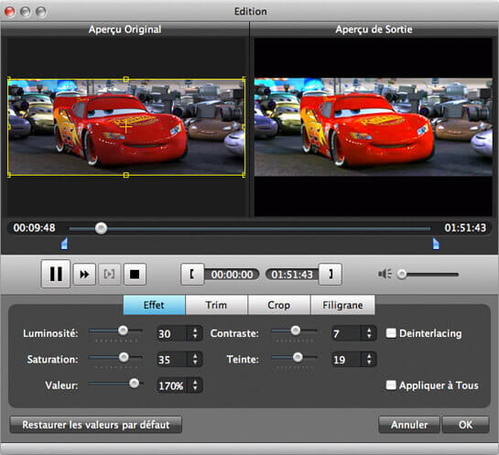Enable the Deinterlacing checkbox
Image resolution: width=499 pixels, height=455 pixels.
(391, 333)
